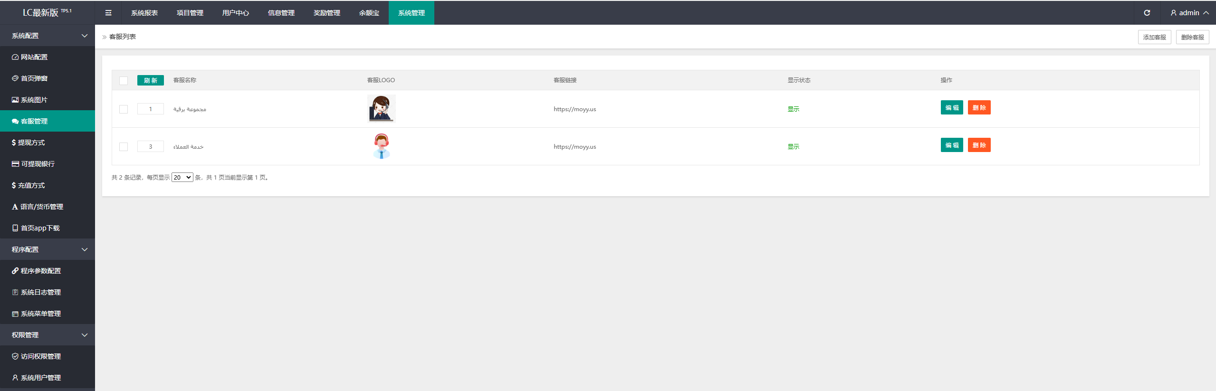Open 系统图片 sidebar item
This screenshot has height=391, width=1216.
tap(34, 100)
